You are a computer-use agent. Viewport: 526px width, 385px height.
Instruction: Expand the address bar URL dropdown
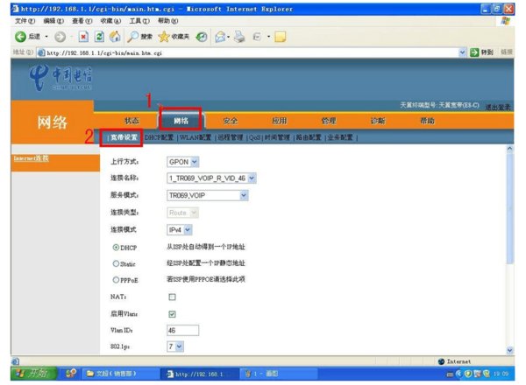[462, 52]
